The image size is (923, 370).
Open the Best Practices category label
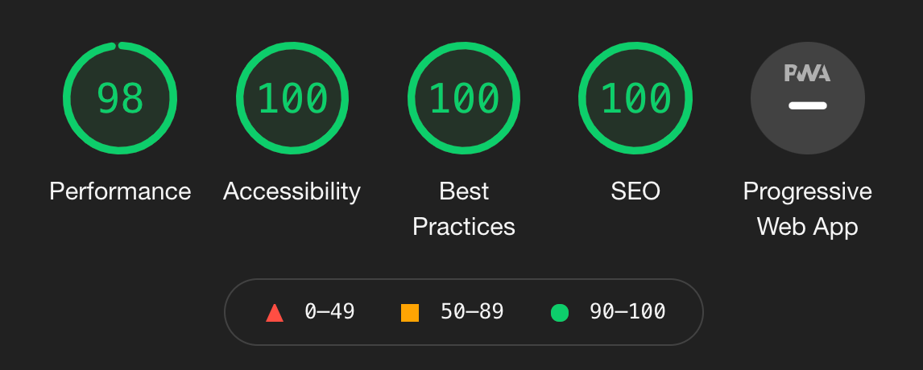tap(464, 209)
